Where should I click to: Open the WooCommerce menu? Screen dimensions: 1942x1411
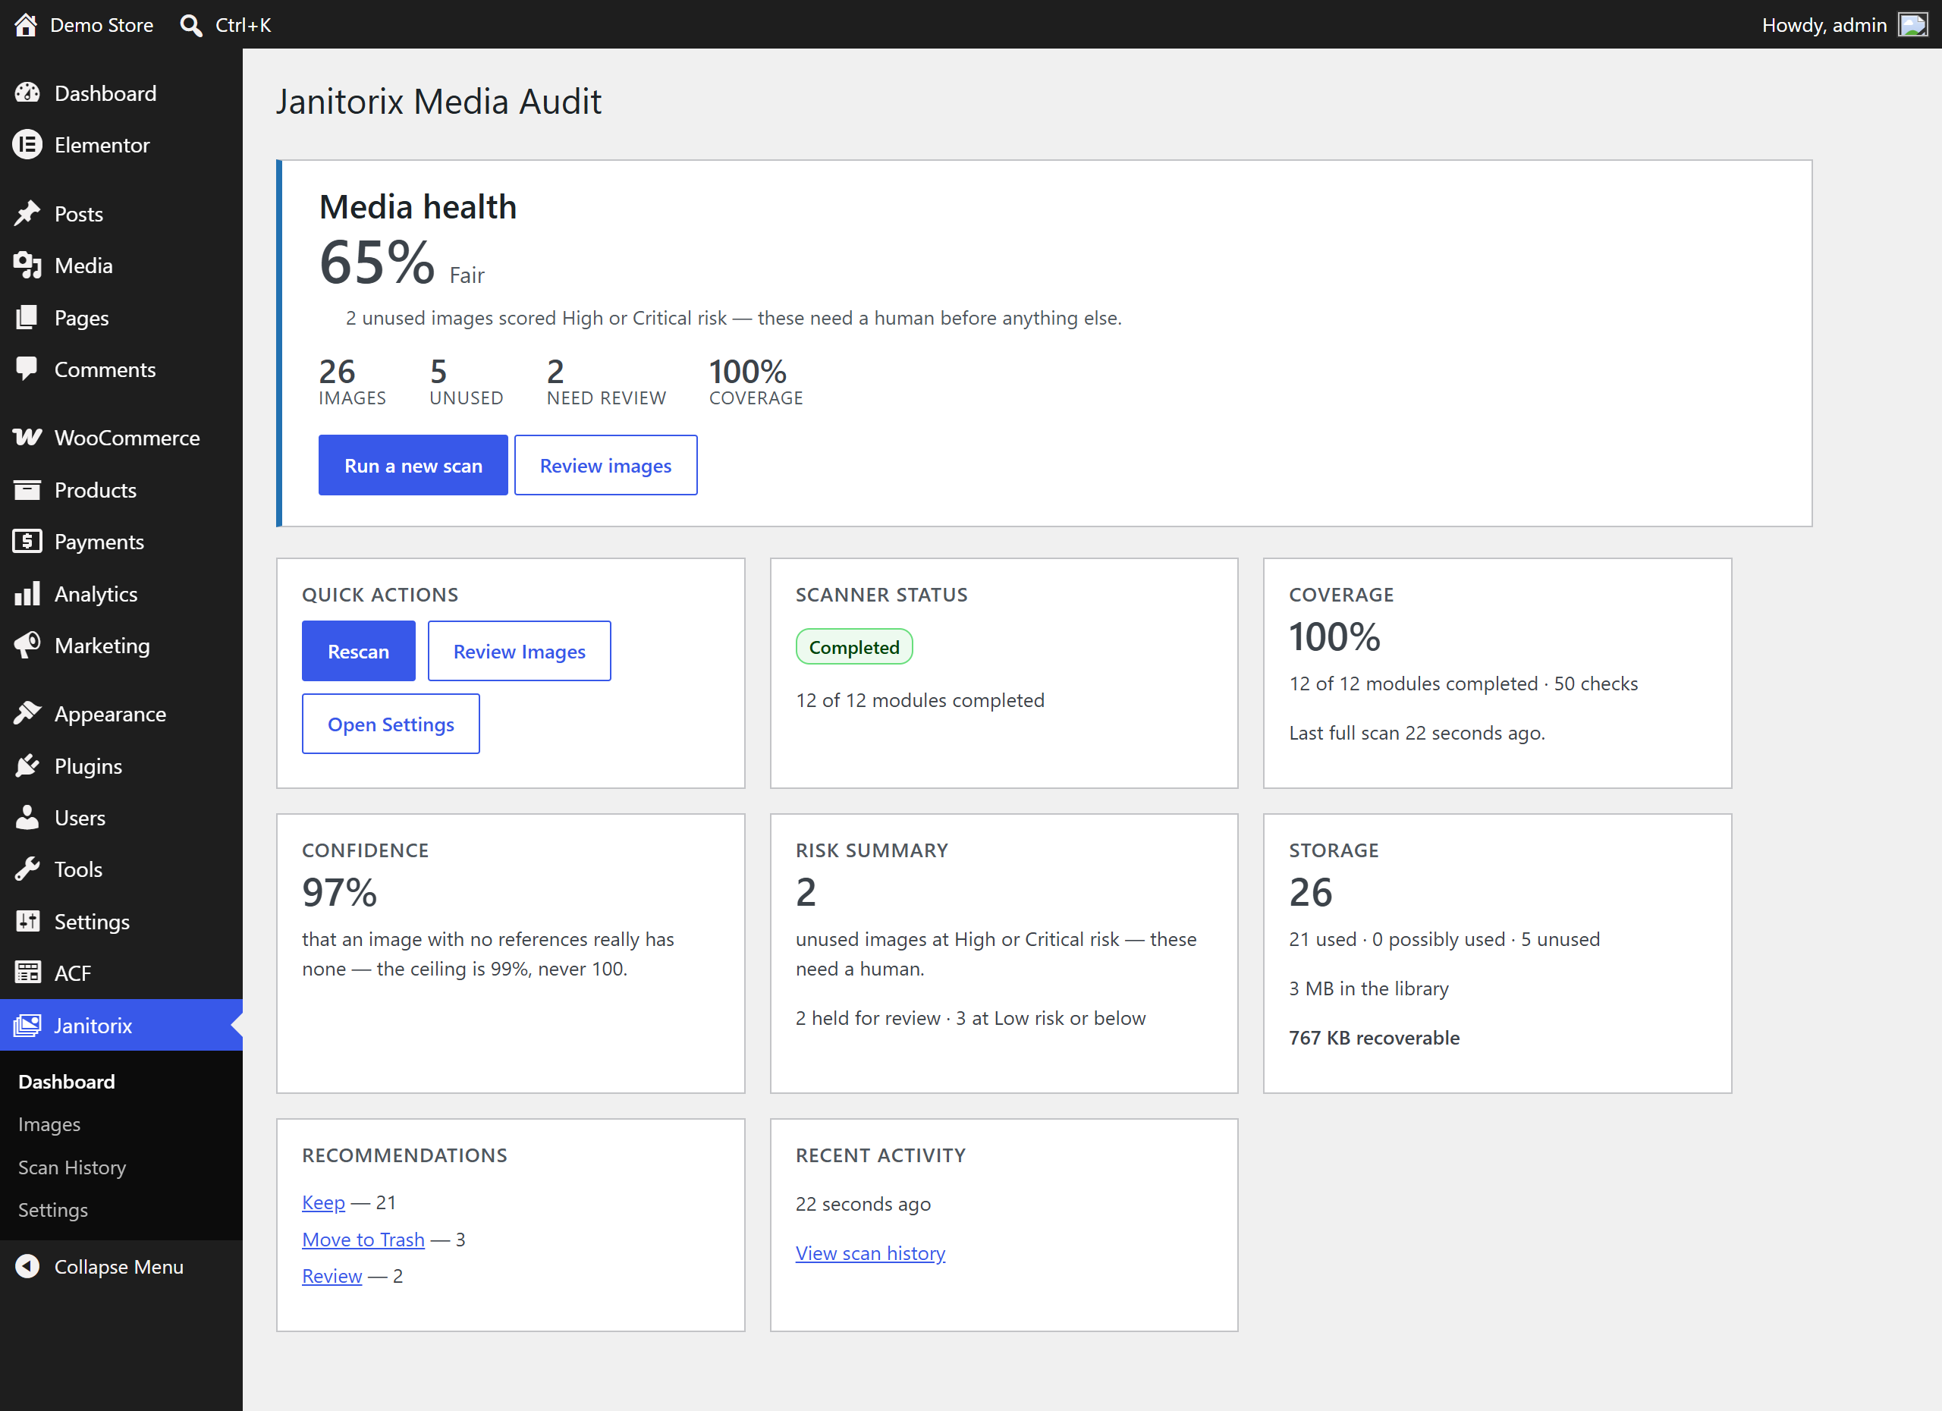point(121,438)
